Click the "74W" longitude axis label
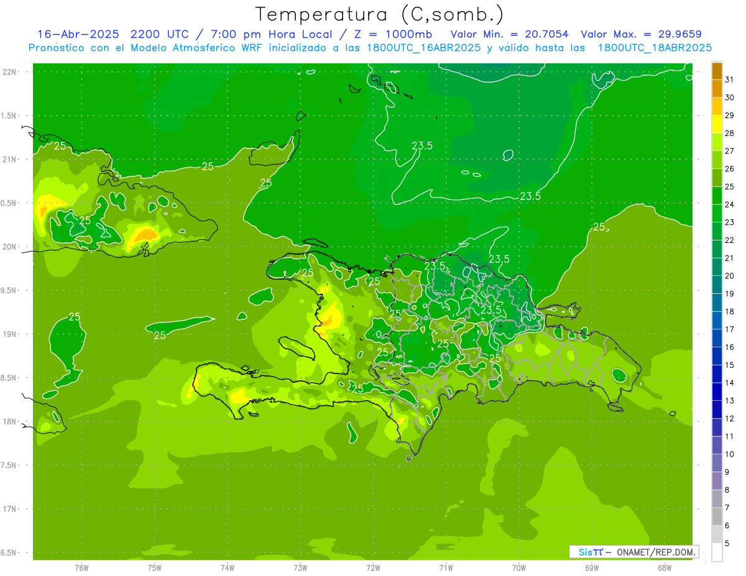Viewport: 746px width, 576px height. 228,568
